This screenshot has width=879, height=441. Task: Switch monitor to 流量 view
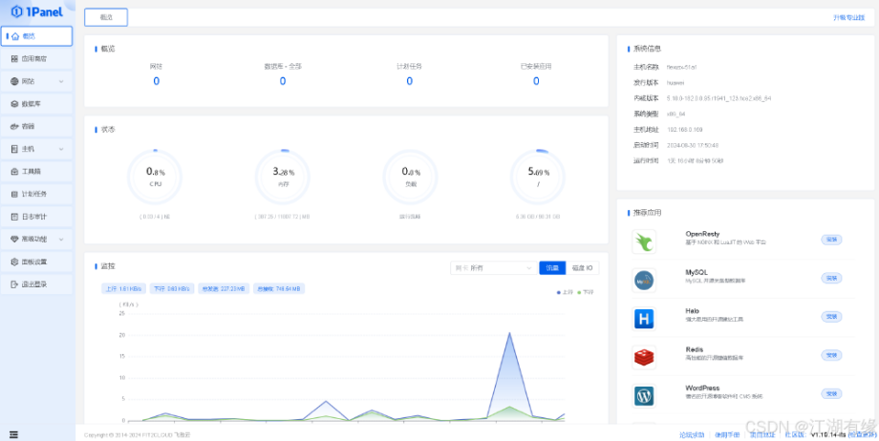coord(552,268)
